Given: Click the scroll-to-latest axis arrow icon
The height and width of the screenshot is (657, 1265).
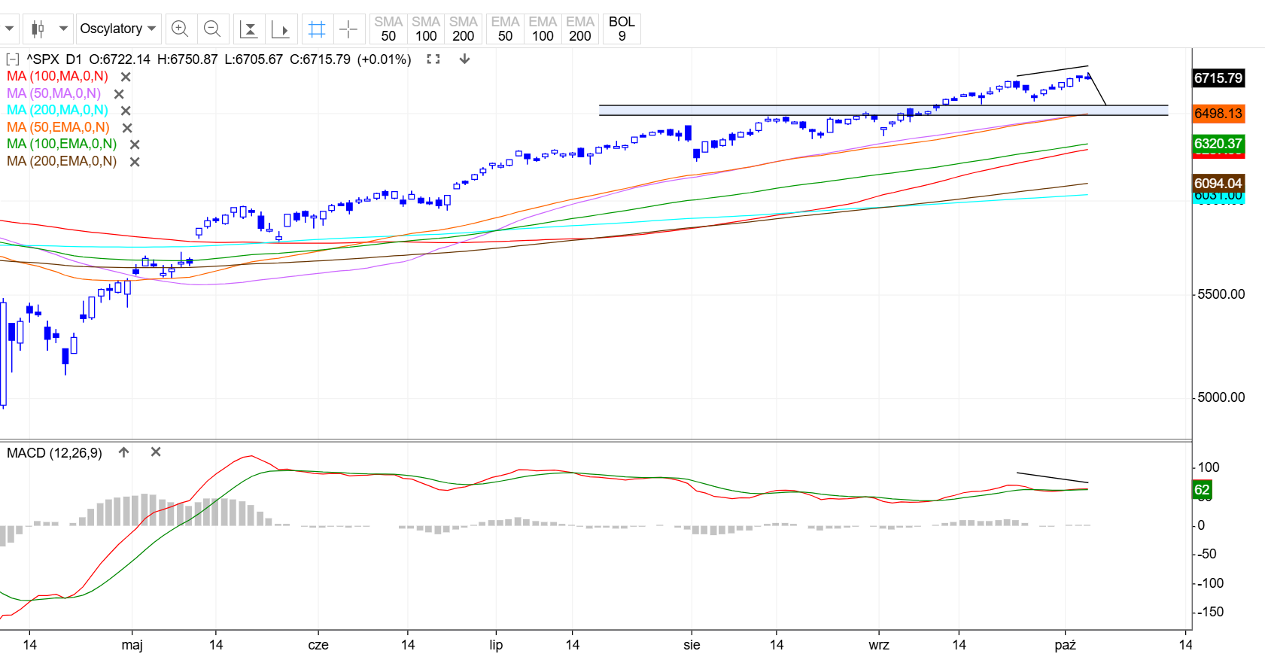Looking at the screenshot, I should [281, 29].
